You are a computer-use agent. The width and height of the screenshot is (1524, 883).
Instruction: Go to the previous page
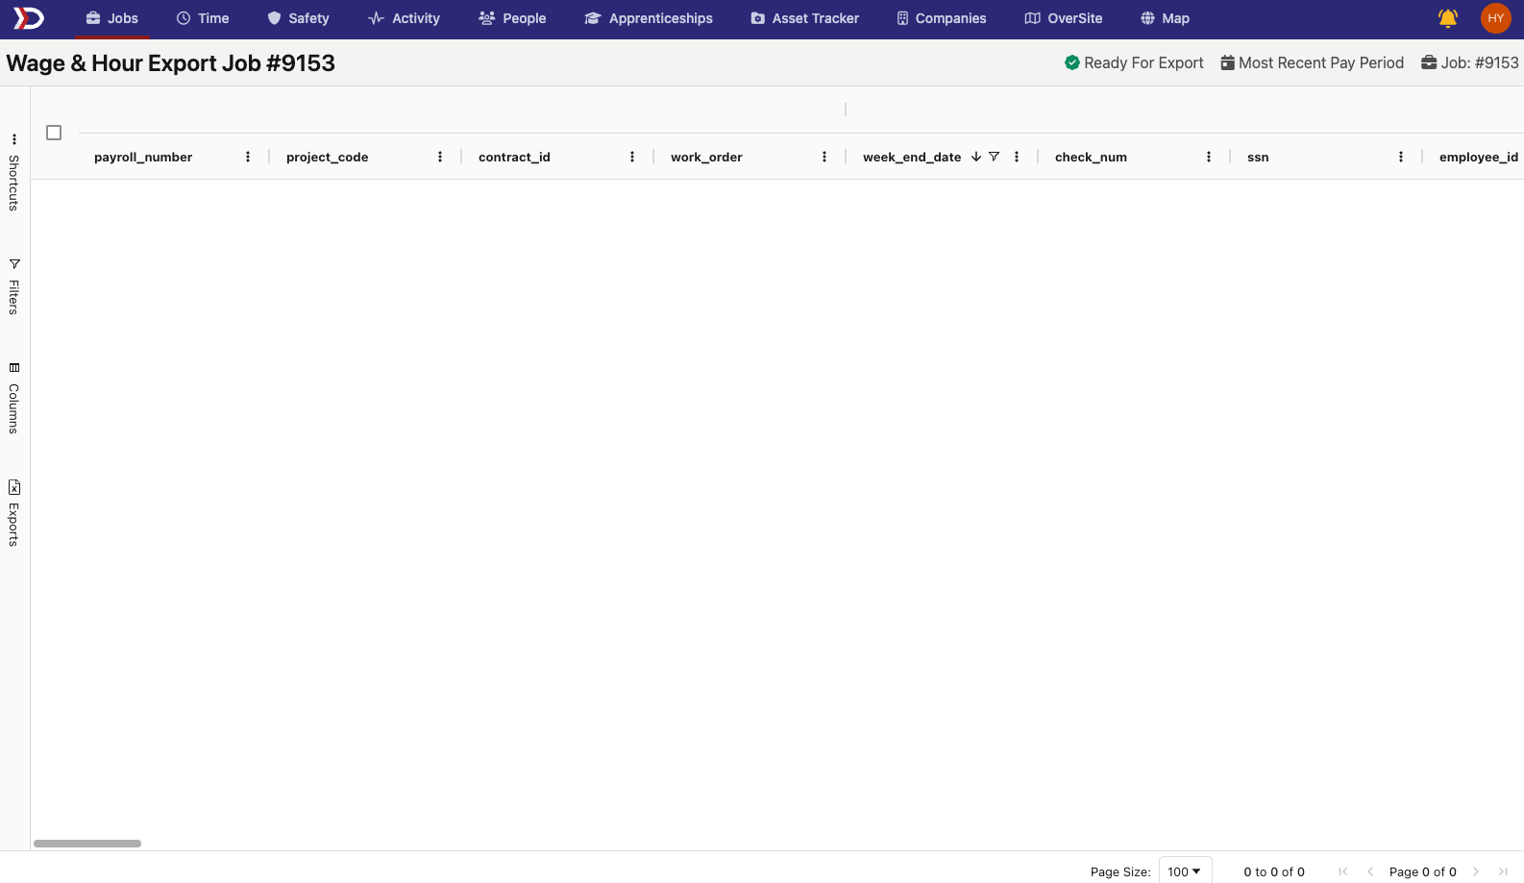pos(1370,871)
